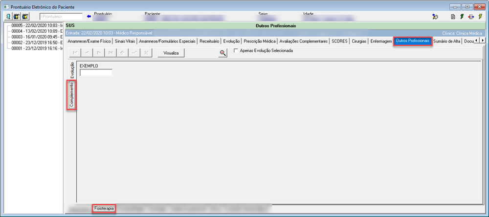489x217 pixels.
Task: Select the SCORES tab
Action: [340, 41]
